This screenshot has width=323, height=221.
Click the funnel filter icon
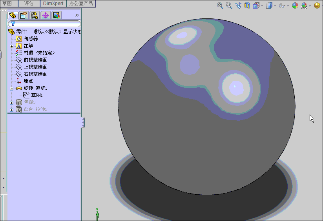coord(13,24)
